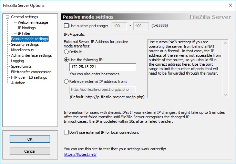Viewport: 236px width, 164px height.
Task: Open FTP over TLS settings
Action: (x=29, y=77)
